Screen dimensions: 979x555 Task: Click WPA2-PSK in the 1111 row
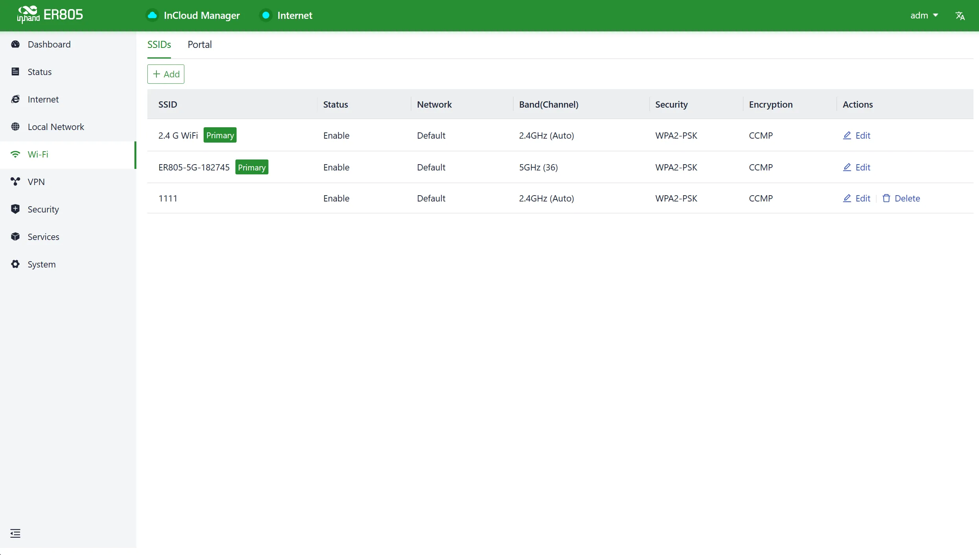pyautogui.click(x=676, y=198)
